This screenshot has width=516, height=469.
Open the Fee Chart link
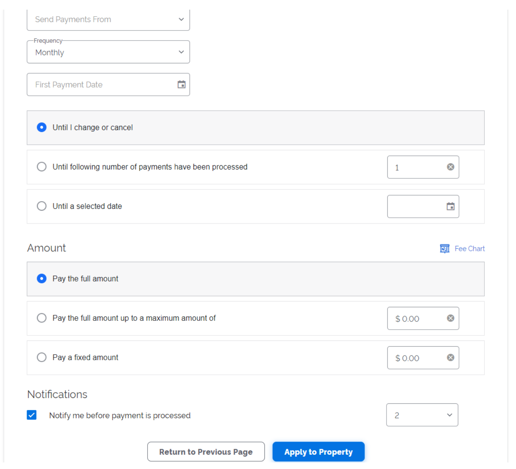tap(469, 249)
